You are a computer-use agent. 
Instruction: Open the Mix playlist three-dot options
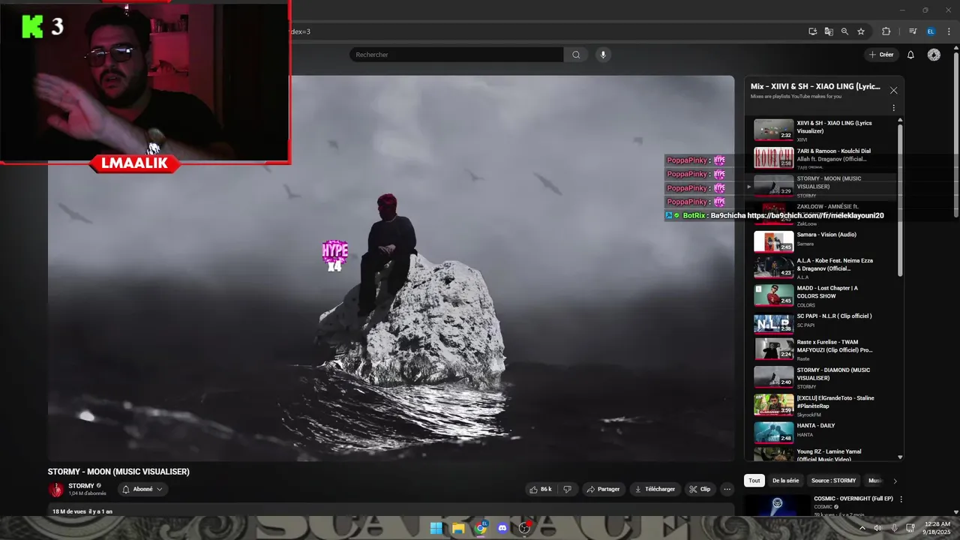pos(893,108)
